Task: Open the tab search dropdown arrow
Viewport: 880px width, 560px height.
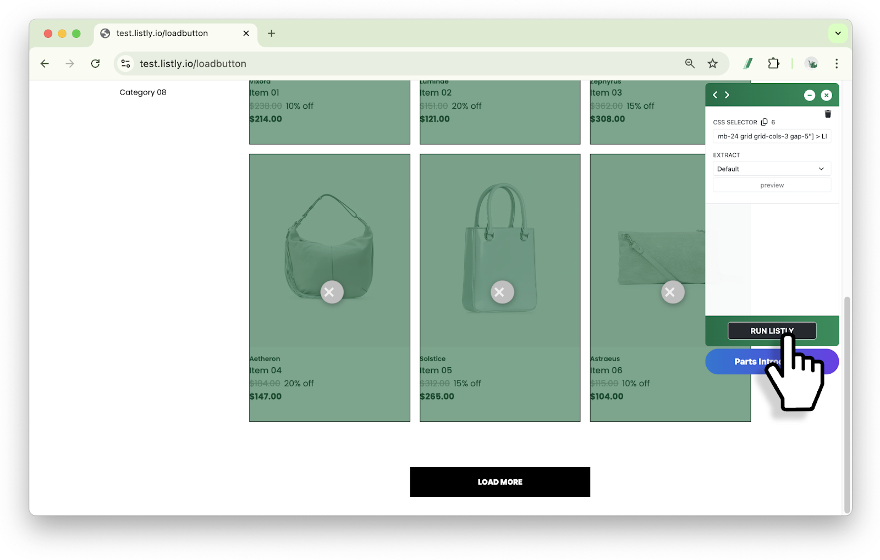Action: tap(838, 34)
